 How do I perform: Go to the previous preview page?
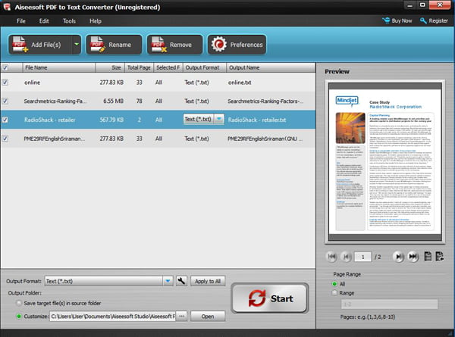click(346, 257)
